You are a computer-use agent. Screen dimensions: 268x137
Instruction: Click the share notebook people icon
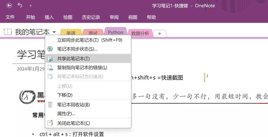click(50, 59)
